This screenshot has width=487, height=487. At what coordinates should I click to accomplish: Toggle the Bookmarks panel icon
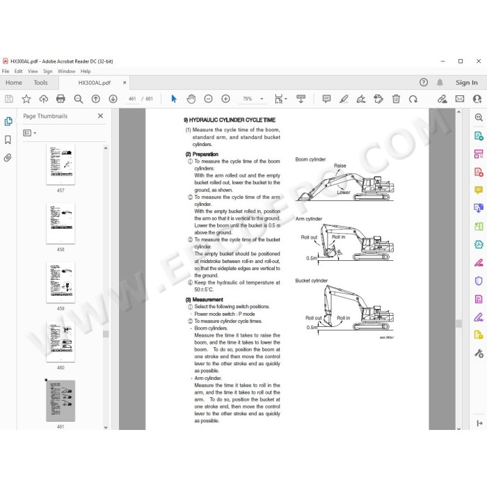pos(8,140)
